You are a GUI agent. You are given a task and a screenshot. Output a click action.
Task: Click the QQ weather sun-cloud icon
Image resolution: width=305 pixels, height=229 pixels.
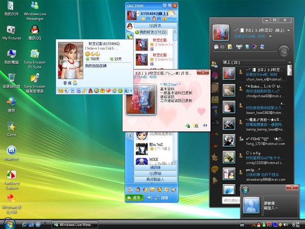171,14
